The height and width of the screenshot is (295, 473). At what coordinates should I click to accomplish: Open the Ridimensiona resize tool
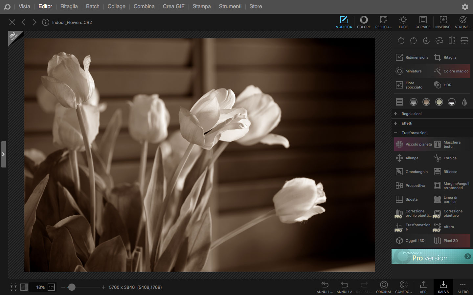[413, 57]
